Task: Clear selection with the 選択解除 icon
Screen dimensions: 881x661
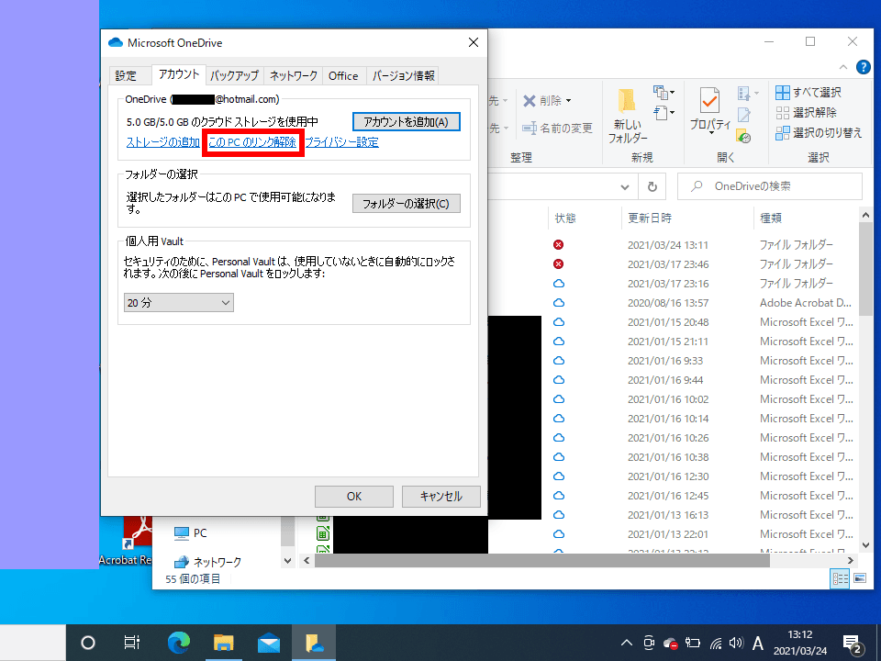Action: click(811, 112)
